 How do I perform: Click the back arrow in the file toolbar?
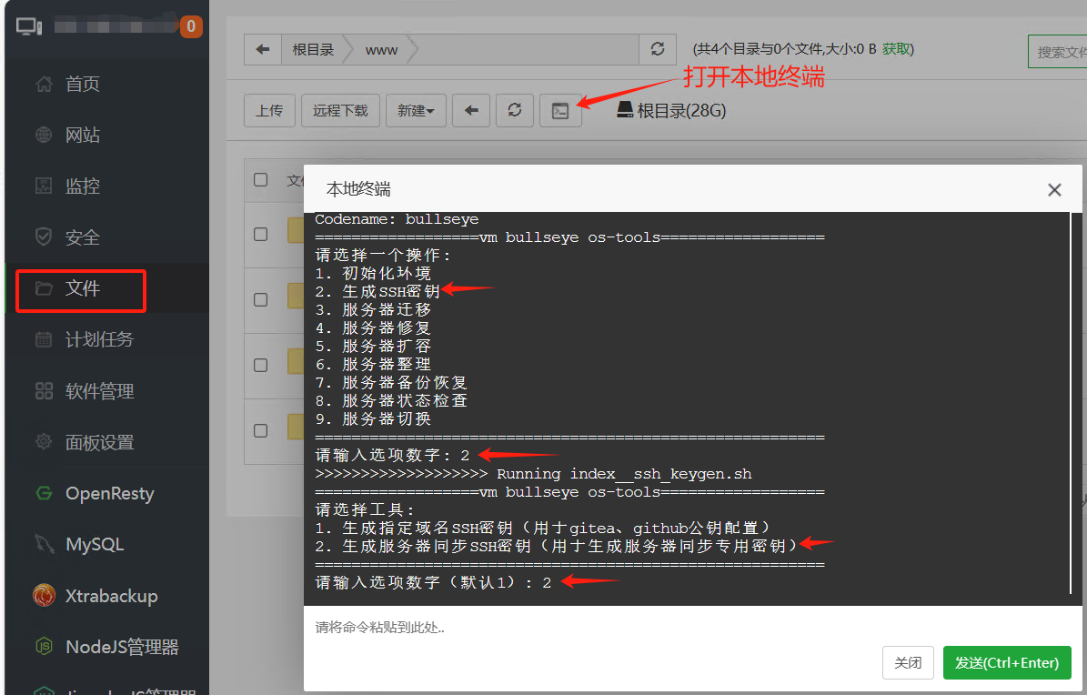click(x=472, y=110)
